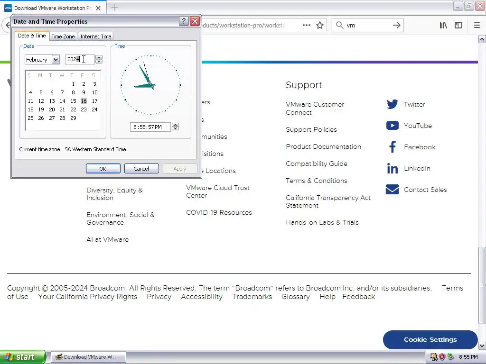Click the Contact Sales envelope icon

[392, 190]
